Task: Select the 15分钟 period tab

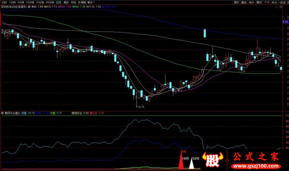Action: coord(30,3)
